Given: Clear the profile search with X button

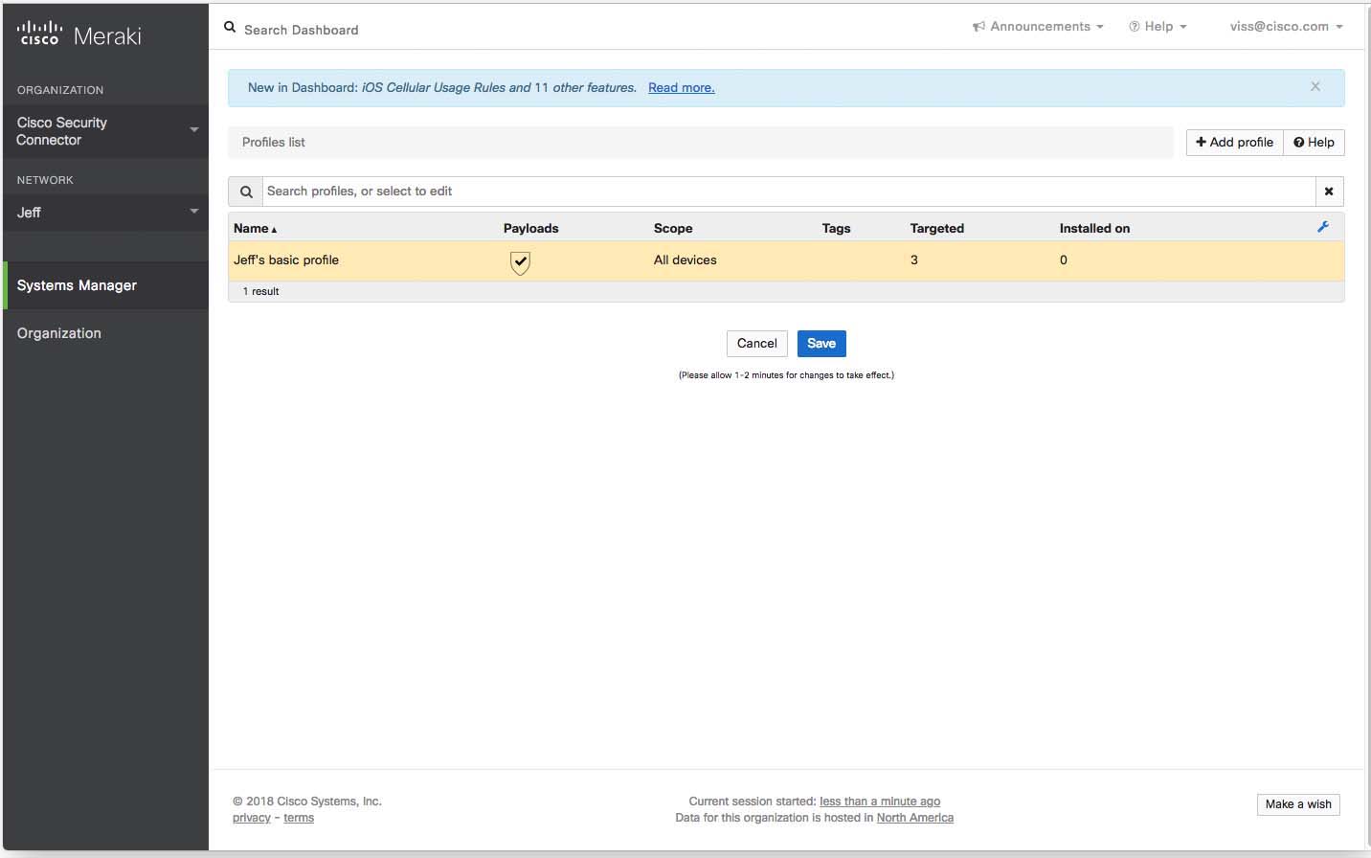Looking at the screenshot, I should 1329,192.
